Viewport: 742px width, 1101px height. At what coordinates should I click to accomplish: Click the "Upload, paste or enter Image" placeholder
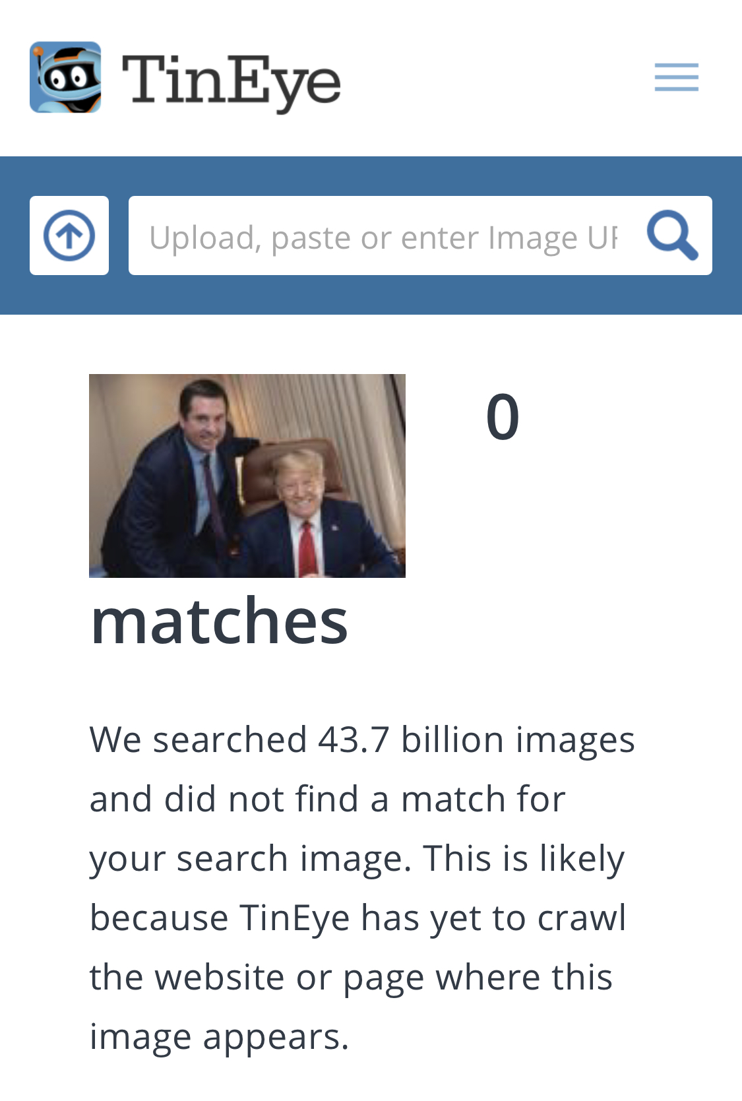click(x=383, y=237)
